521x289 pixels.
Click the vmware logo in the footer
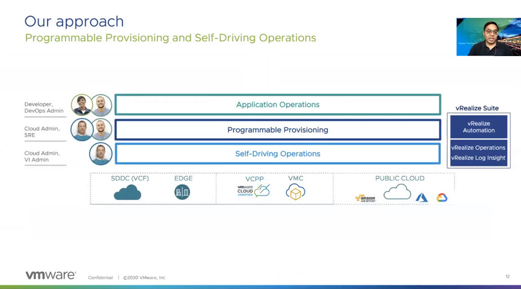51,275
